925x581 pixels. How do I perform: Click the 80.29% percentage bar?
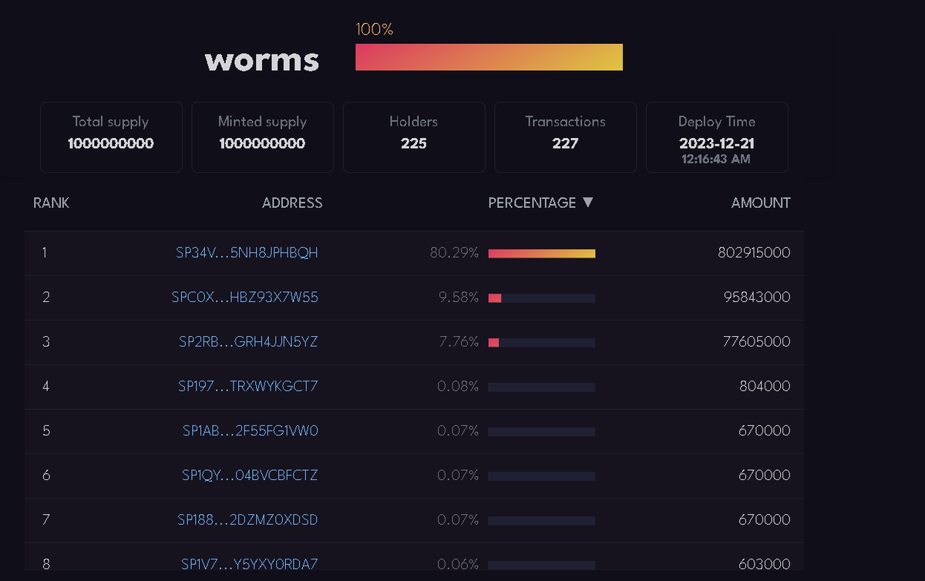click(542, 254)
